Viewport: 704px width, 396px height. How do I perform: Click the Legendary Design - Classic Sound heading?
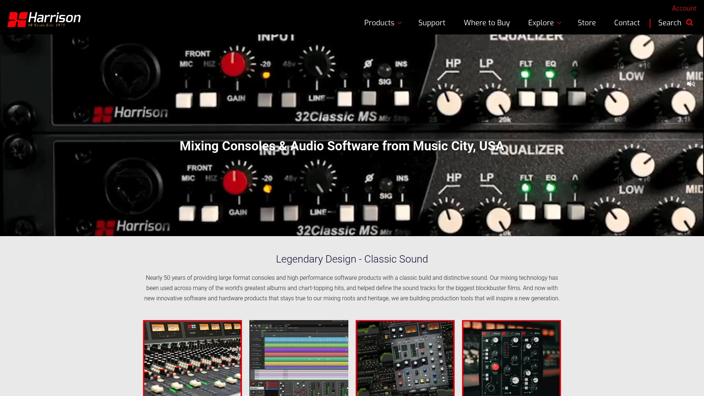[352, 259]
